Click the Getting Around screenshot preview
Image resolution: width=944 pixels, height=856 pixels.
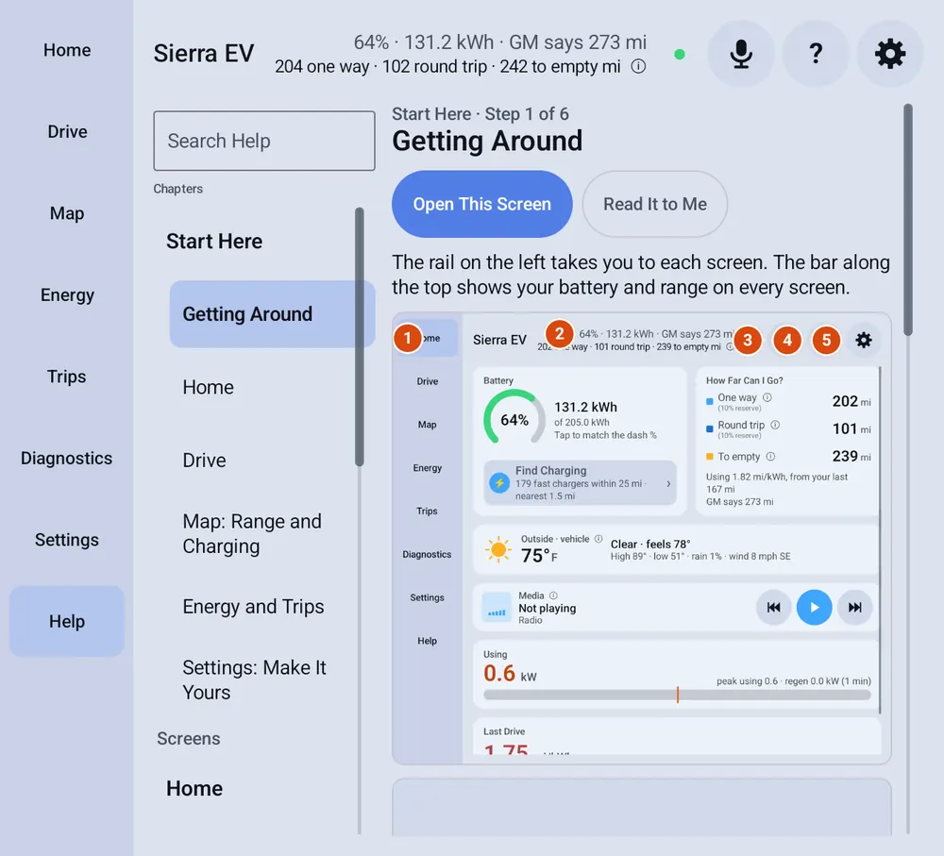[x=642, y=539]
